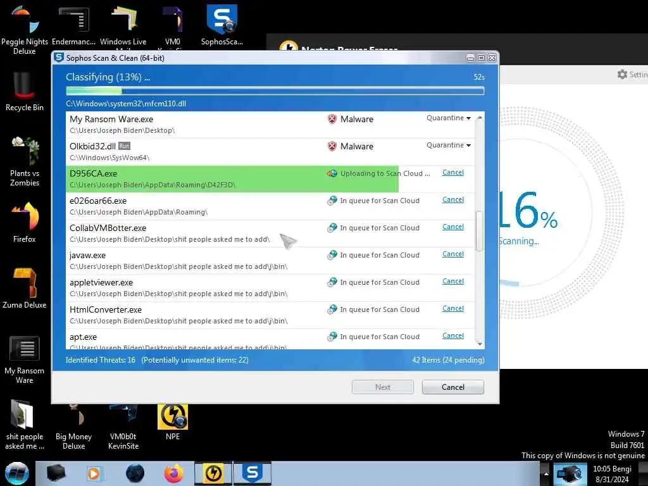Select javaw.exe list entry
The image size is (648, 486).
pos(270,261)
